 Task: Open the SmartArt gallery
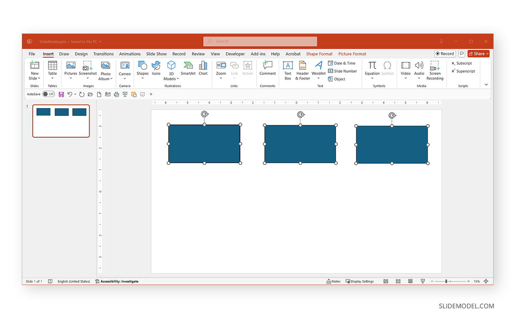(x=188, y=69)
